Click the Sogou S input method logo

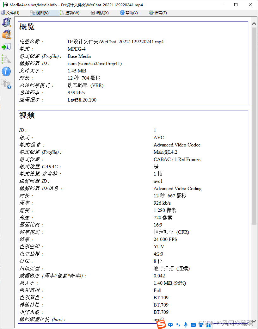[x=161, y=324]
